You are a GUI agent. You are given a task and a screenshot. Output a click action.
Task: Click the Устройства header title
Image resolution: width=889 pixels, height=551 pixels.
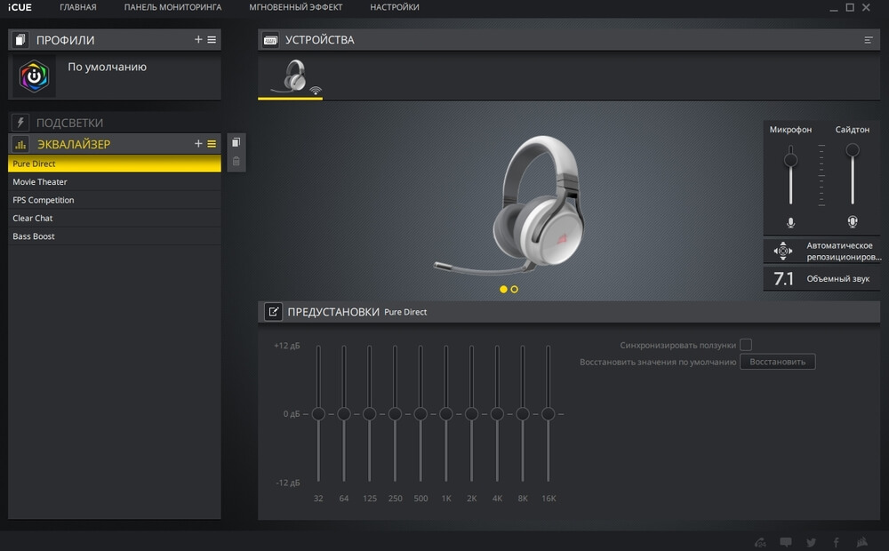[x=319, y=40]
